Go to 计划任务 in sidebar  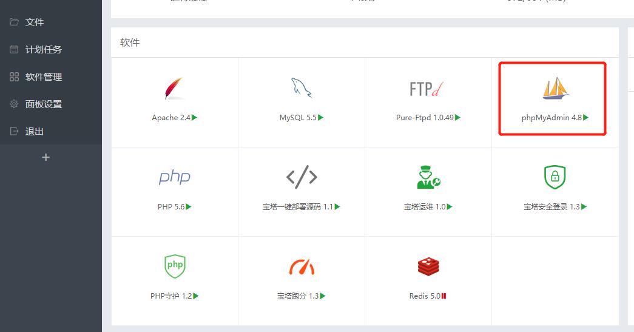[x=43, y=50]
